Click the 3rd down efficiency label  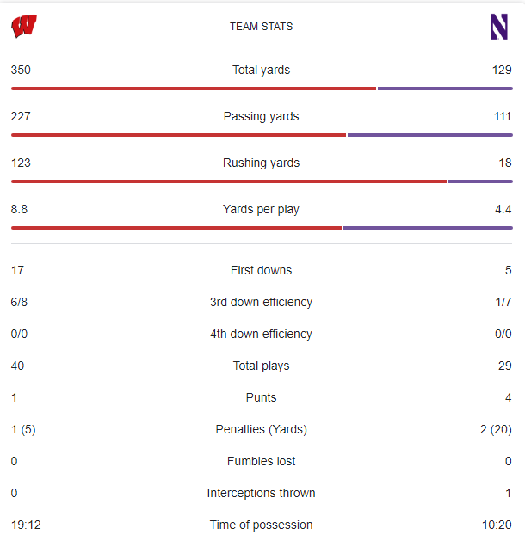point(261,302)
